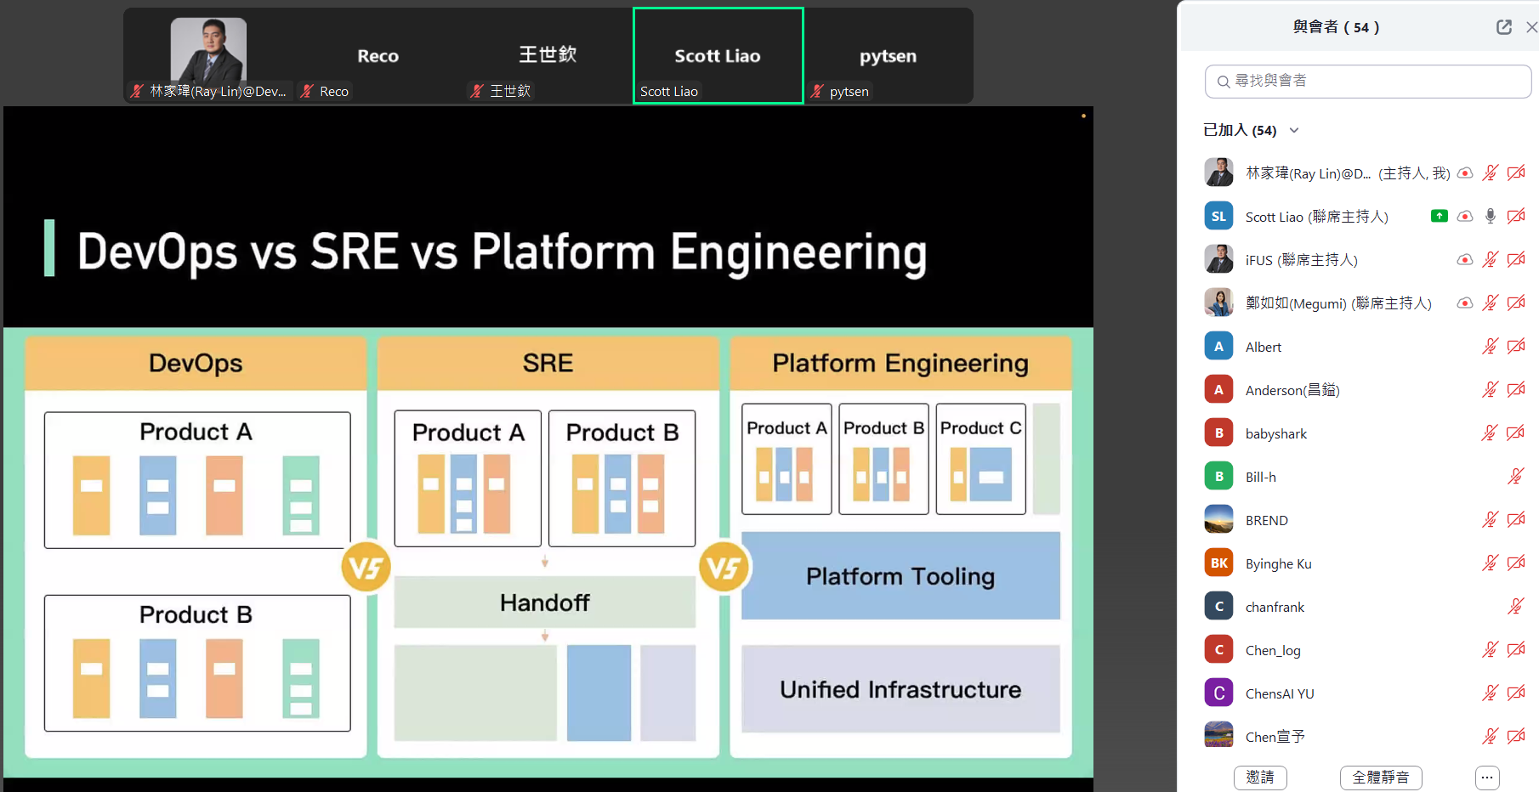
Task: Click the 尋找與會者 search field
Action: [x=1367, y=81]
